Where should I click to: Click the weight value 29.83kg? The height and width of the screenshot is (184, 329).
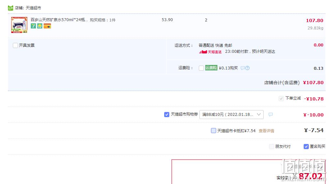coord(315,28)
